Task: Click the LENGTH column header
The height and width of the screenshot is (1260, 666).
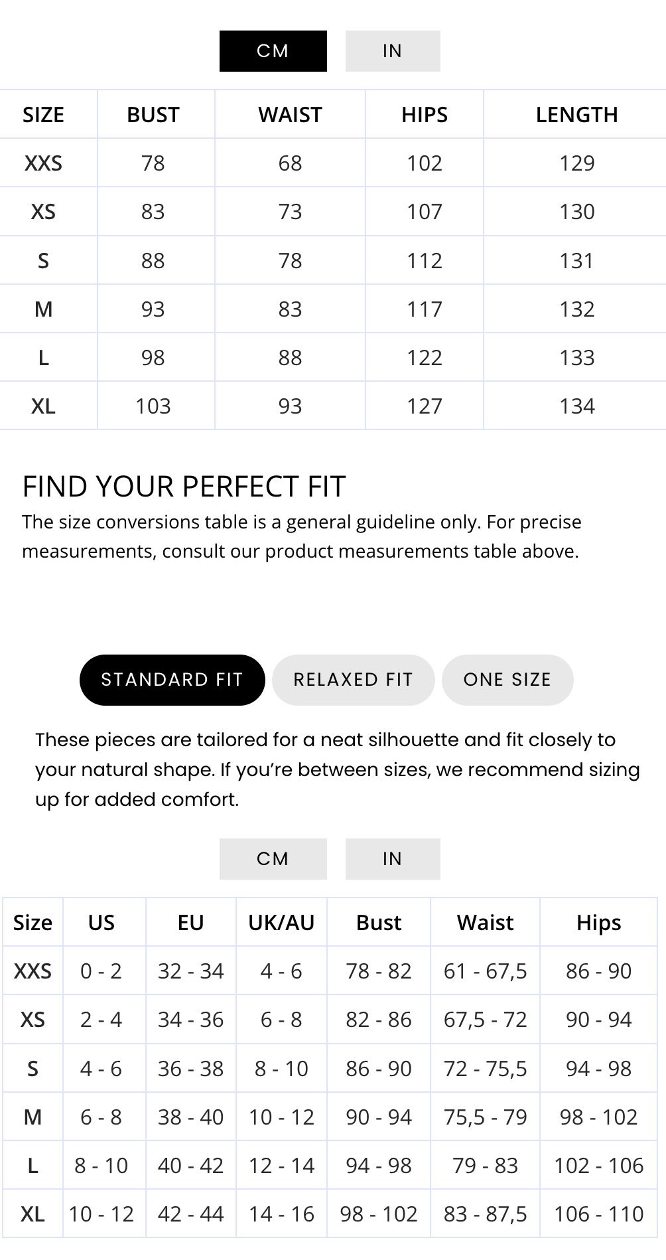Action: [576, 115]
